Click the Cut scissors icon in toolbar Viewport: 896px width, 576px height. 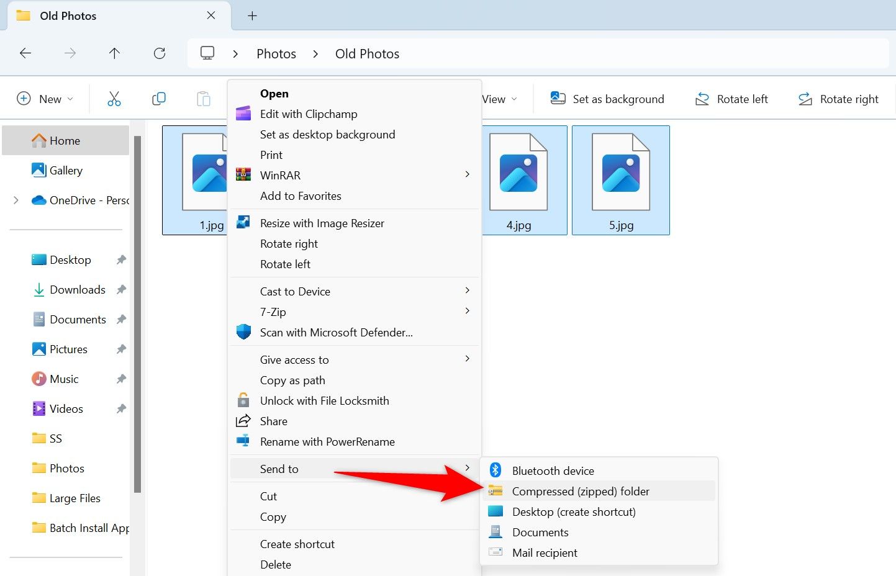(114, 99)
